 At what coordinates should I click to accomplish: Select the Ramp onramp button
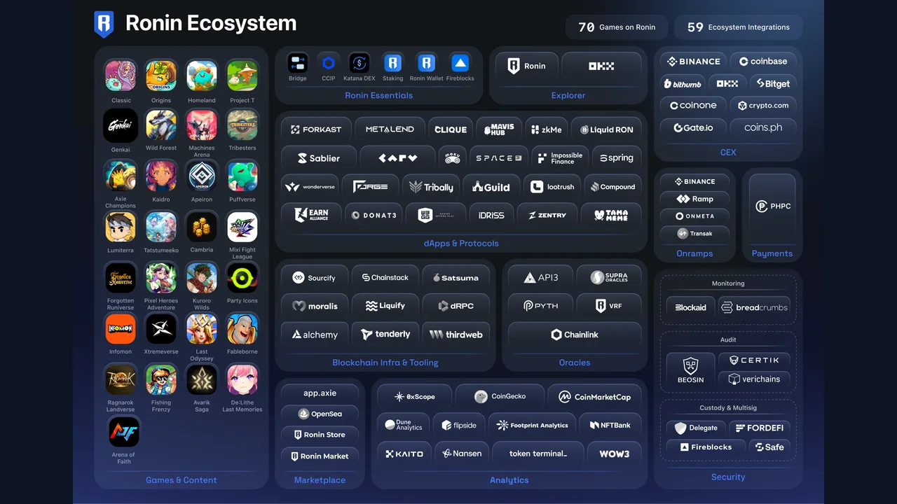click(694, 199)
